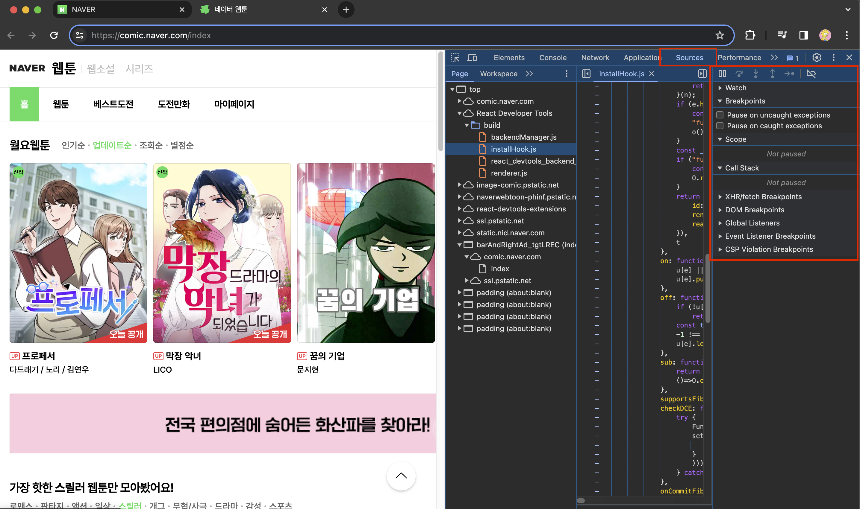Click the code editor horizontal scrollbar

click(581, 500)
